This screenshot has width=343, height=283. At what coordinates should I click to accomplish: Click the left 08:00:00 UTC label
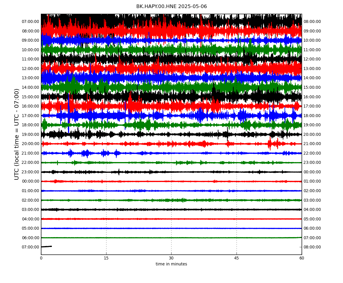pyautogui.click(x=30, y=31)
